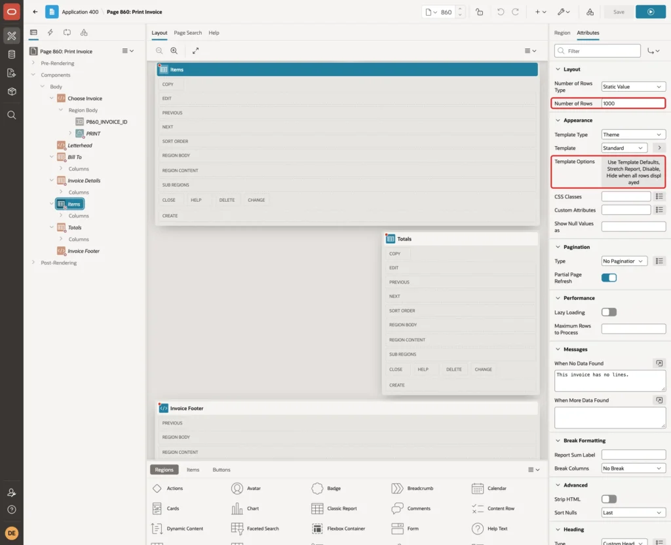Open Number of Rows Type dropdown
The height and width of the screenshot is (545, 671).
point(633,87)
